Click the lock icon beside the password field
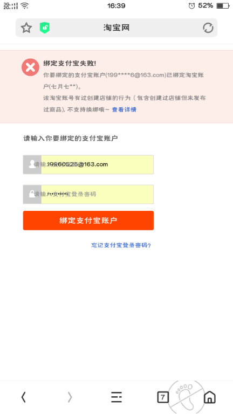The height and width of the screenshot is (414, 233). [32, 194]
